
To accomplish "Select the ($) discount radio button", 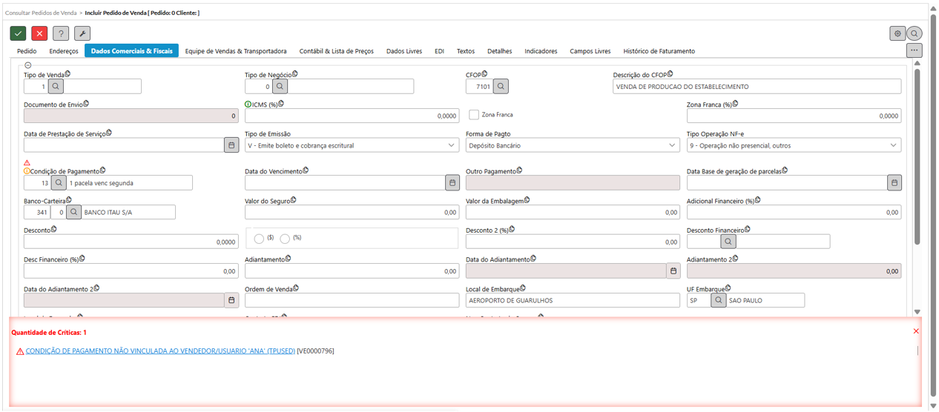I will click(x=259, y=239).
